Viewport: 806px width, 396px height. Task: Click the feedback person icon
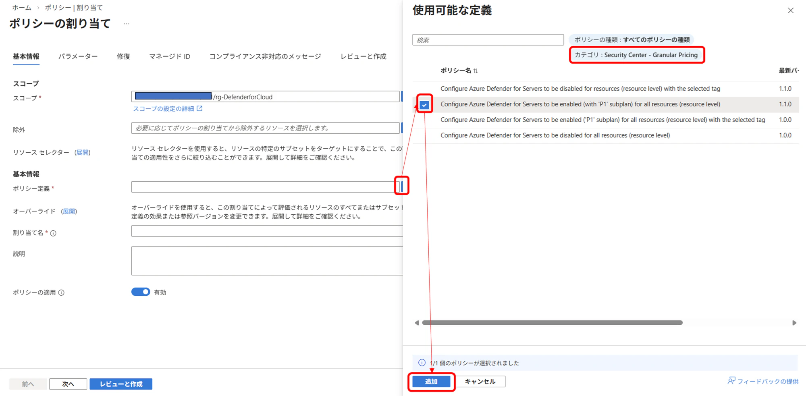(x=731, y=381)
